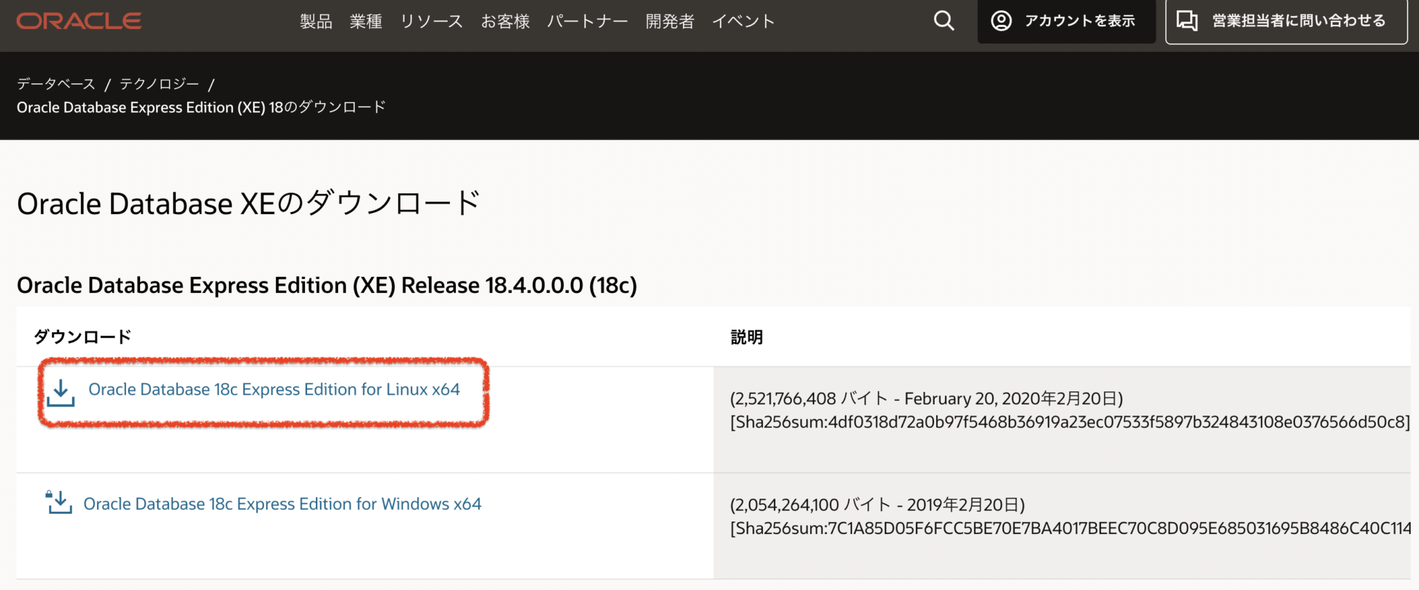The width and height of the screenshot is (1419, 590).
Task: Open the 業種 menu
Action: 367,21
